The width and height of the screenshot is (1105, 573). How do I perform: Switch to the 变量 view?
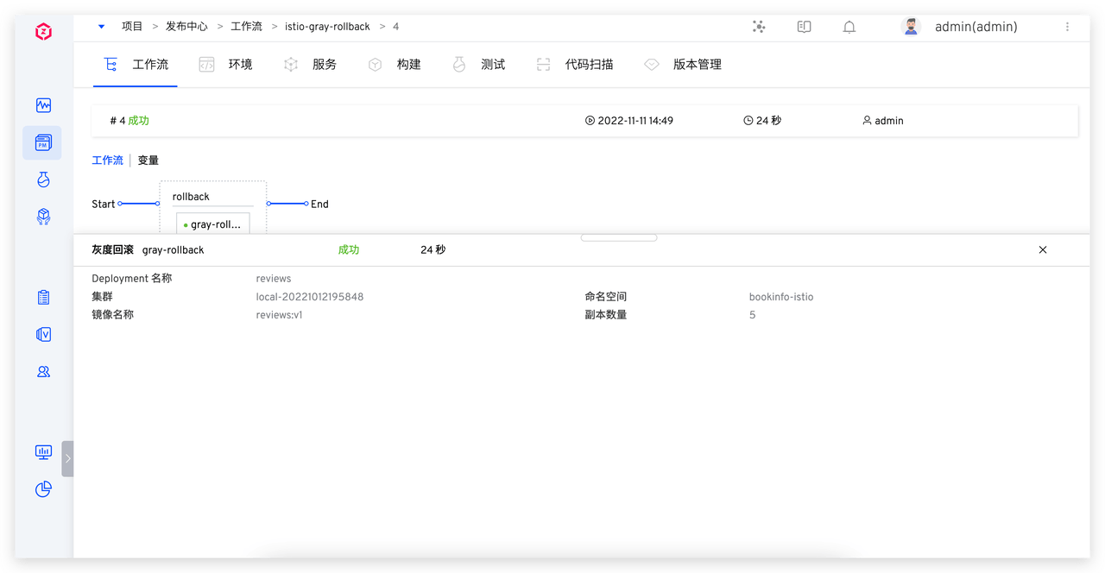click(148, 161)
